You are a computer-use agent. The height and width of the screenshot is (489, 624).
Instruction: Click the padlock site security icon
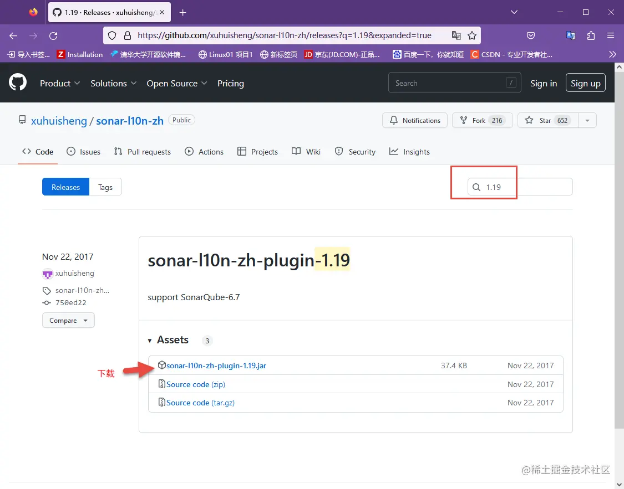point(128,35)
